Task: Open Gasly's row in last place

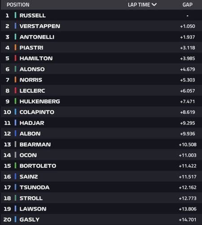Action: [101, 220]
